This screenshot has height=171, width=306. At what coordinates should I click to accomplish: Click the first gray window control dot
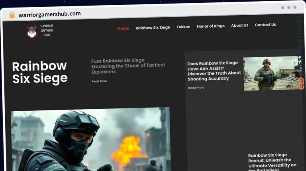click(x=282, y=7)
